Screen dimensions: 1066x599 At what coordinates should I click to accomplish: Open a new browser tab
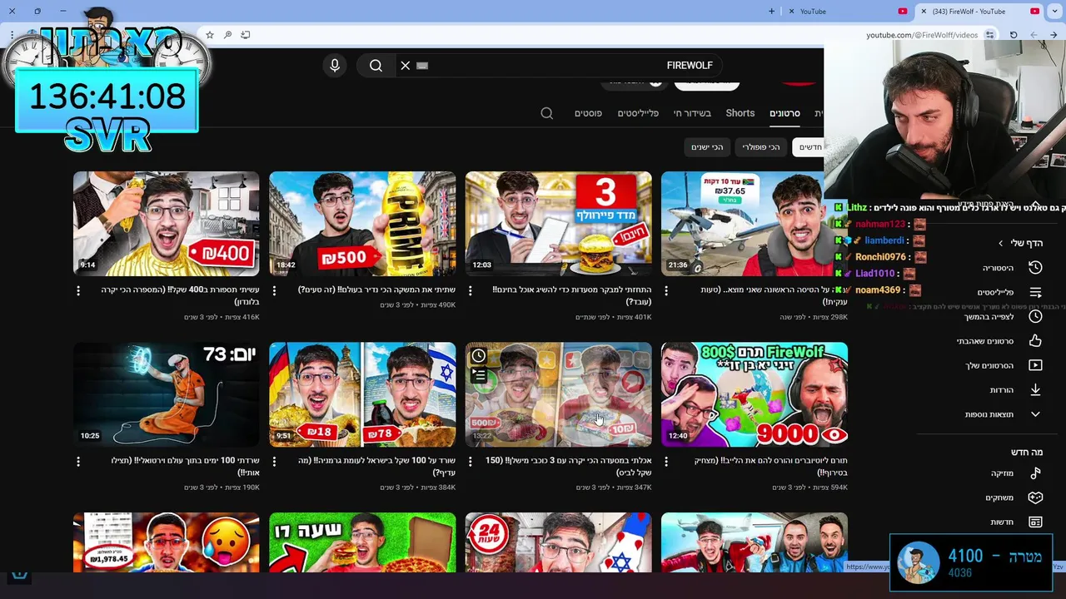tap(771, 12)
